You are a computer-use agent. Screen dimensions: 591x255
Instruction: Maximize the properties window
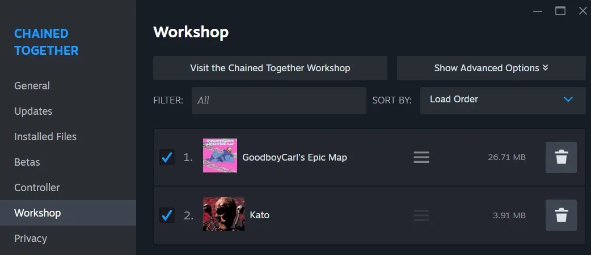click(560, 11)
